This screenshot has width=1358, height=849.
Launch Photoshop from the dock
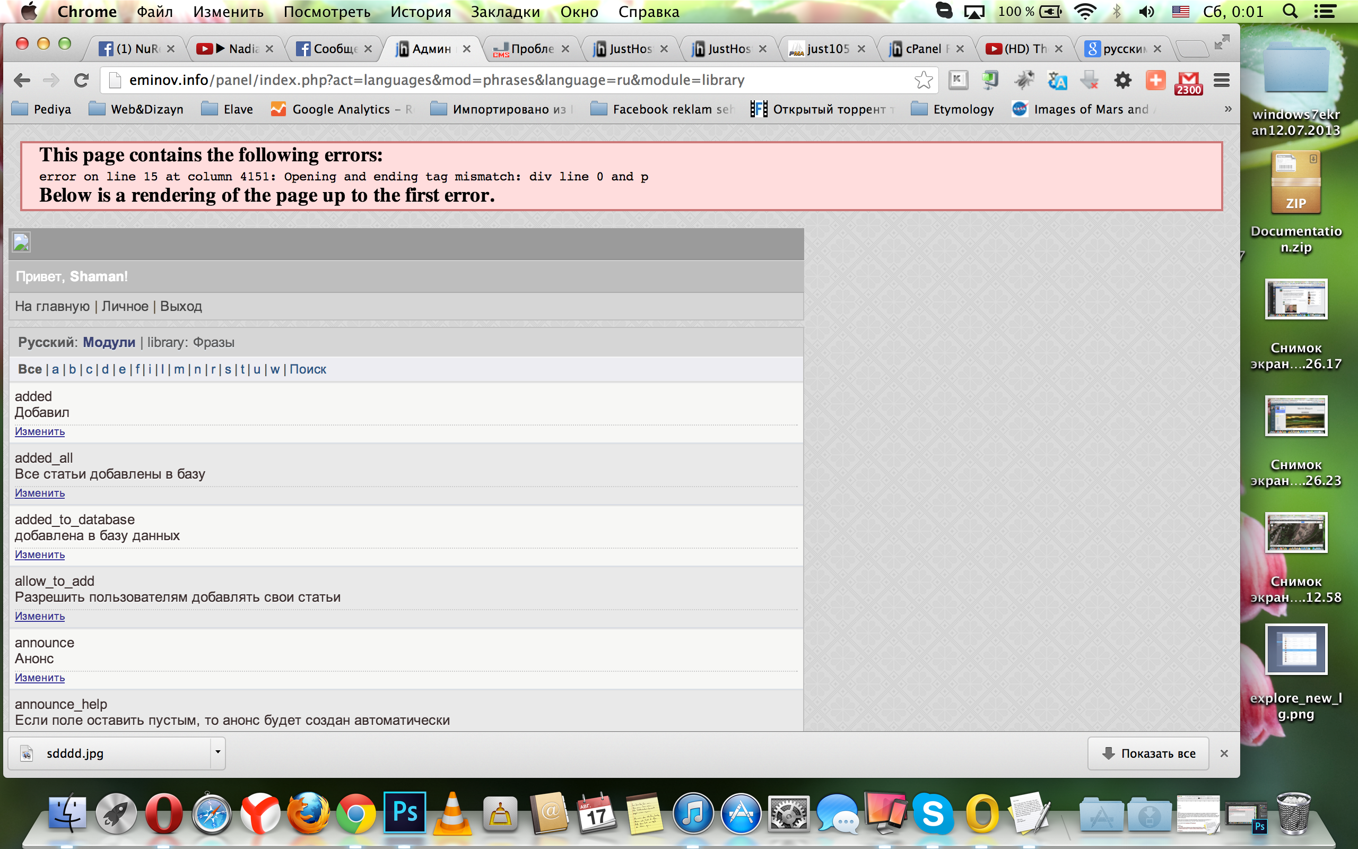(x=405, y=812)
